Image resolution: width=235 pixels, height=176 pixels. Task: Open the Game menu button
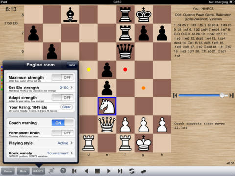coord(8,171)
